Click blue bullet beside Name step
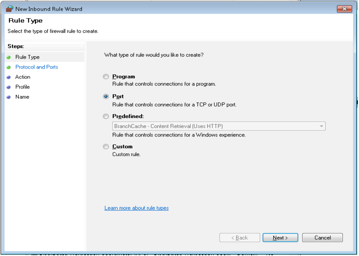Image resolution: width=359 pixels, height=256 pixels. click(9, 97)
